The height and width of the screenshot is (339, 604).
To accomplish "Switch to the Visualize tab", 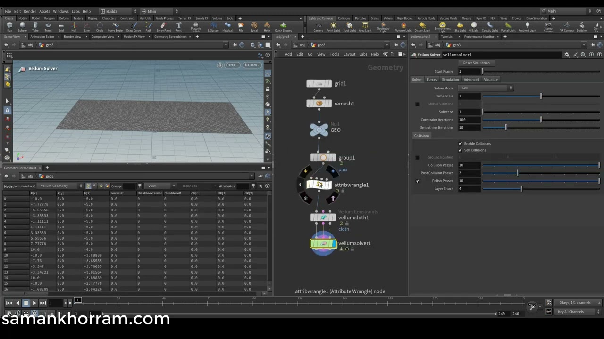I will [491, 80].
